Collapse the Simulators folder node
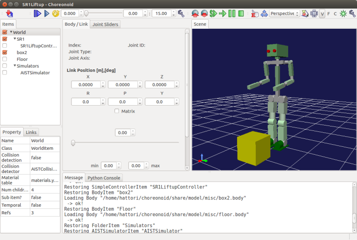Image resolution: width=357 pixels, height=240 pixels. point(15,65)
